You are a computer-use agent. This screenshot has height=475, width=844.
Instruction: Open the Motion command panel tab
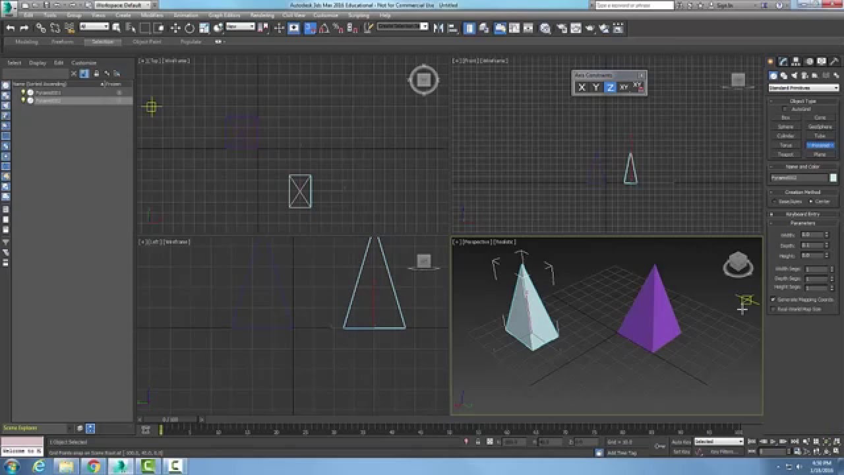pyautogui.click(x=810, y=61)
